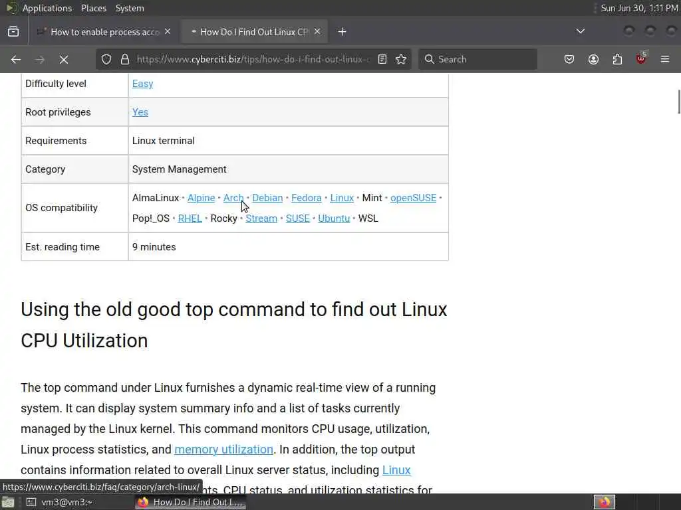
Task: Open the Alpine compatibility link
Action: [x=201, y=198]
